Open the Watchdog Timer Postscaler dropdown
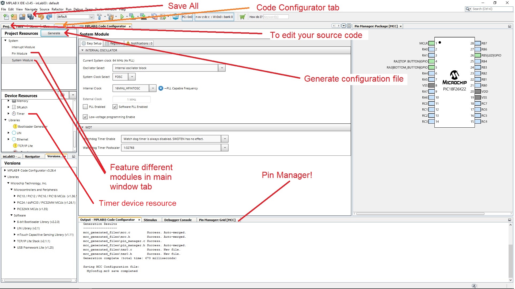This screenshot has width=515, height=289. tap(225, 148)
